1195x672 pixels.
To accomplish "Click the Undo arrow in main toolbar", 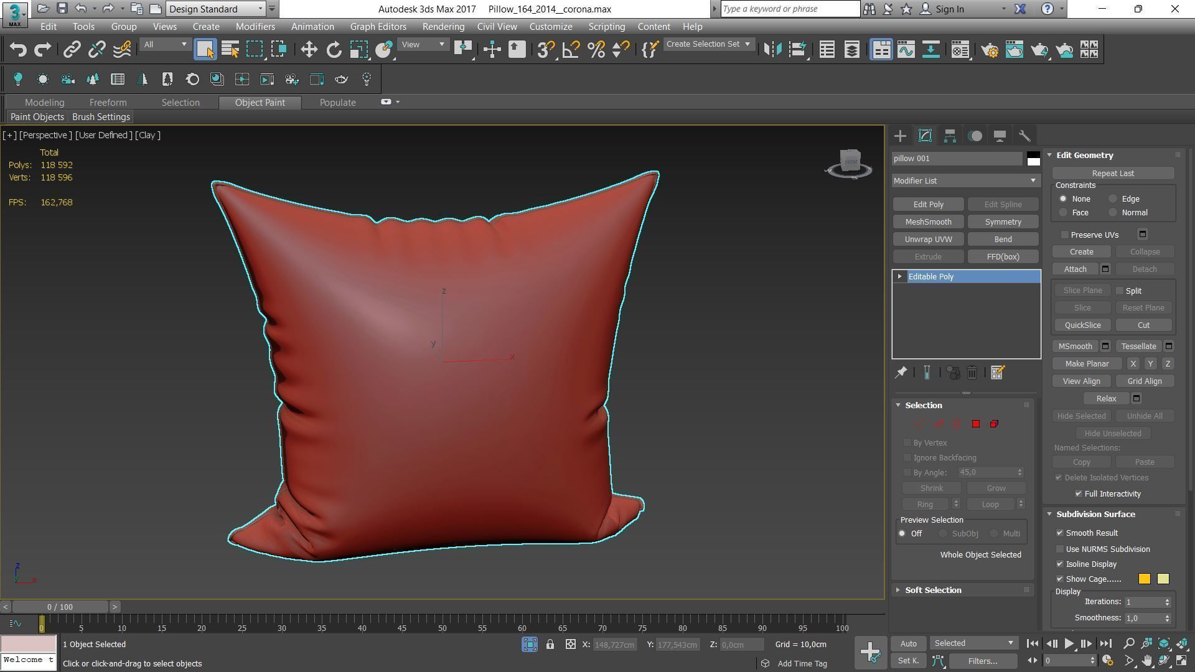I will [18, 50].
